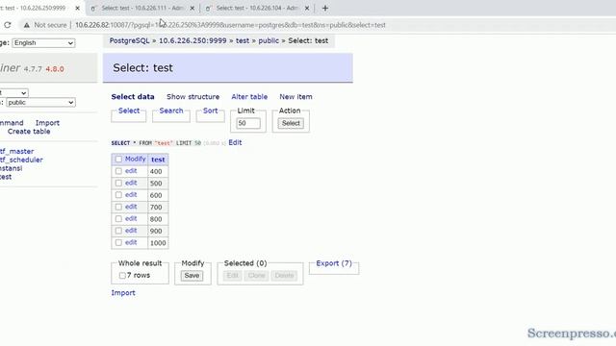Edit the row with value 700
Image resolution: width=616 pixels, height=346 pixels.
131,207
